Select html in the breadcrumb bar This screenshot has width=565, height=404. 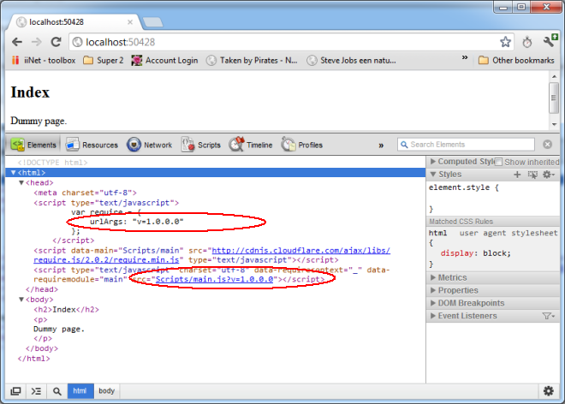80,390
